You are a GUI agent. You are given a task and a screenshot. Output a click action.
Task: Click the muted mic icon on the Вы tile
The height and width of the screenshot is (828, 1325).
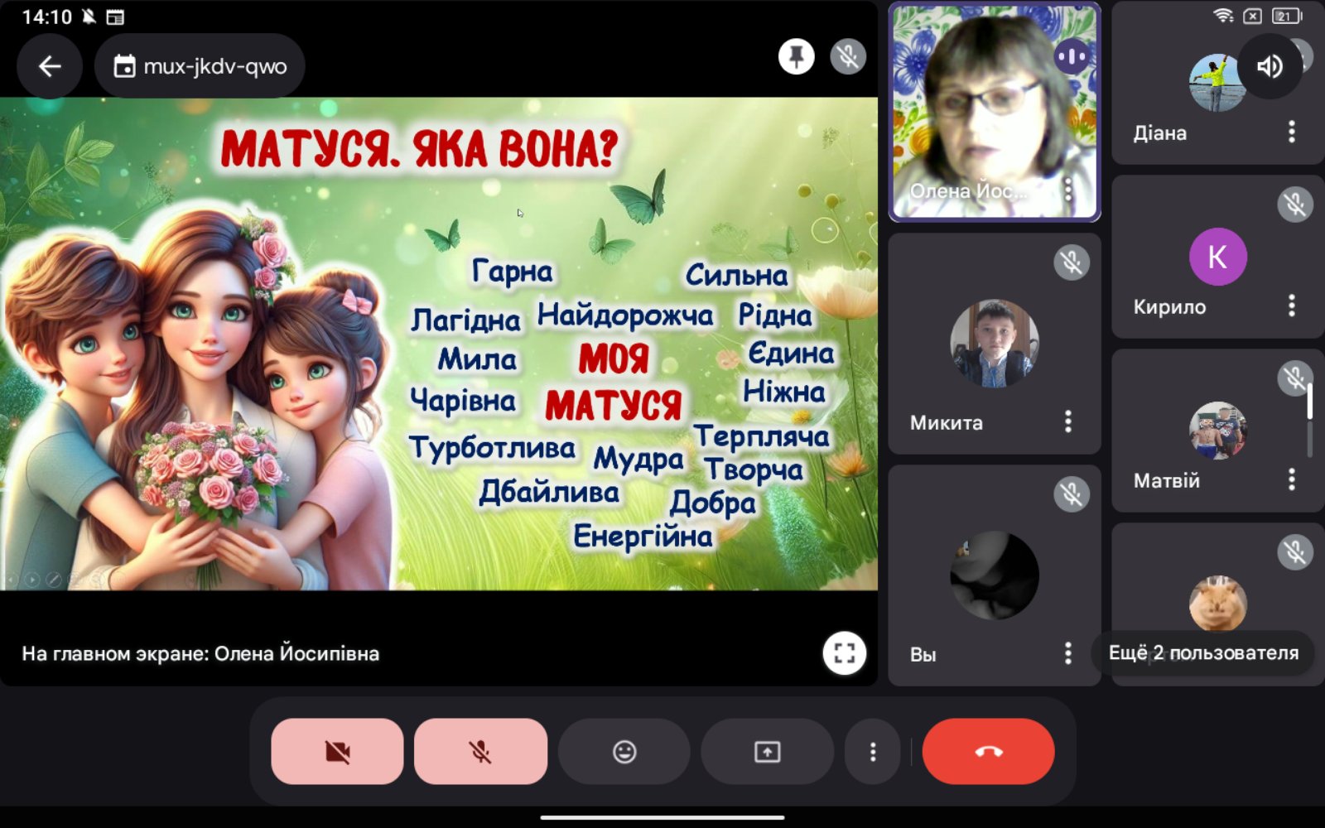1072,494
